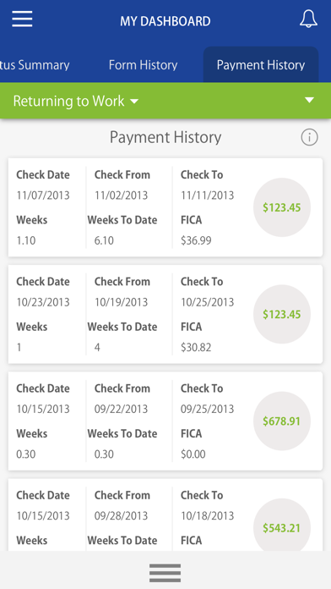This screenshot has width=331, height=589.
Task: Click the Payment History section heading
Action: [165, 137]
